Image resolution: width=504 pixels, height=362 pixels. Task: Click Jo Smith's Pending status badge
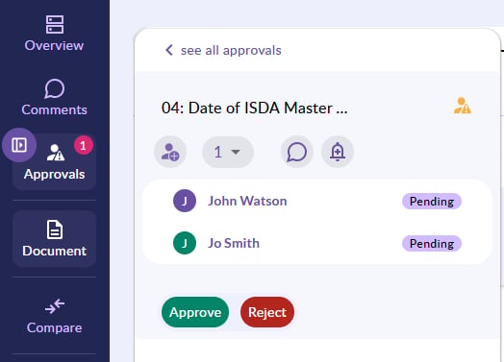(x=432, y=244)
